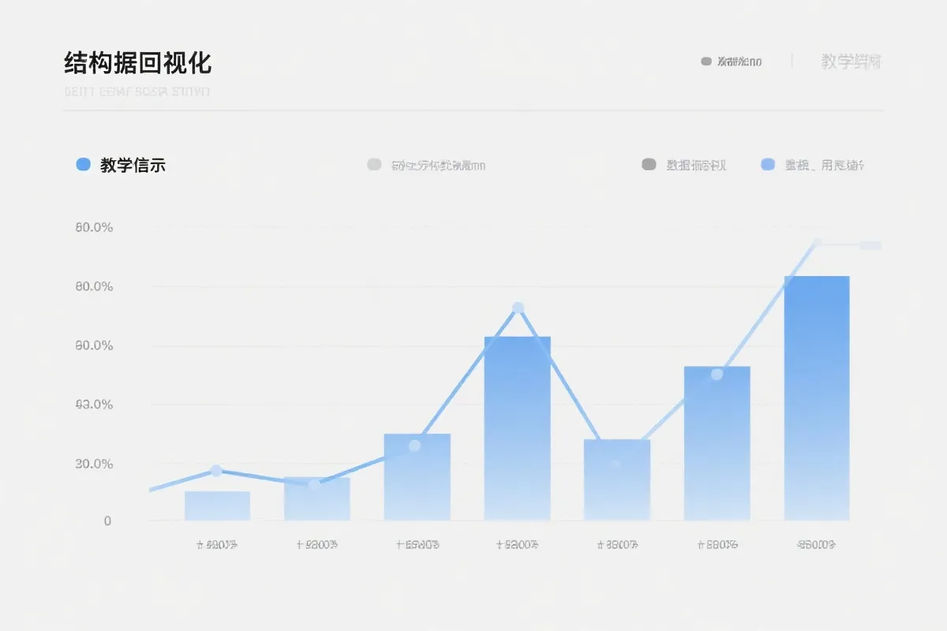Screen dimensions: 947x631
Task: Click the small gray status dot in the header
Action: pyautogui.click(x=706, y=60)
